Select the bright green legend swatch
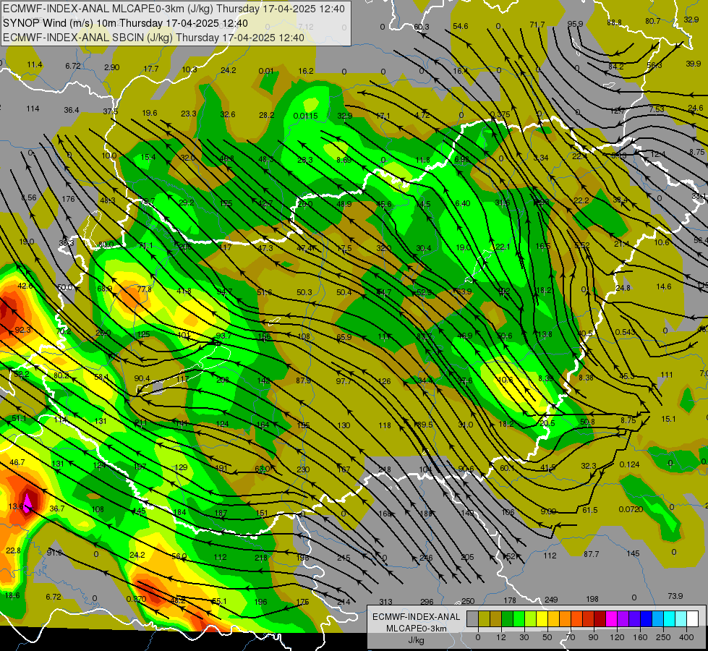This screenshot has width=708, height=651. 519,618
